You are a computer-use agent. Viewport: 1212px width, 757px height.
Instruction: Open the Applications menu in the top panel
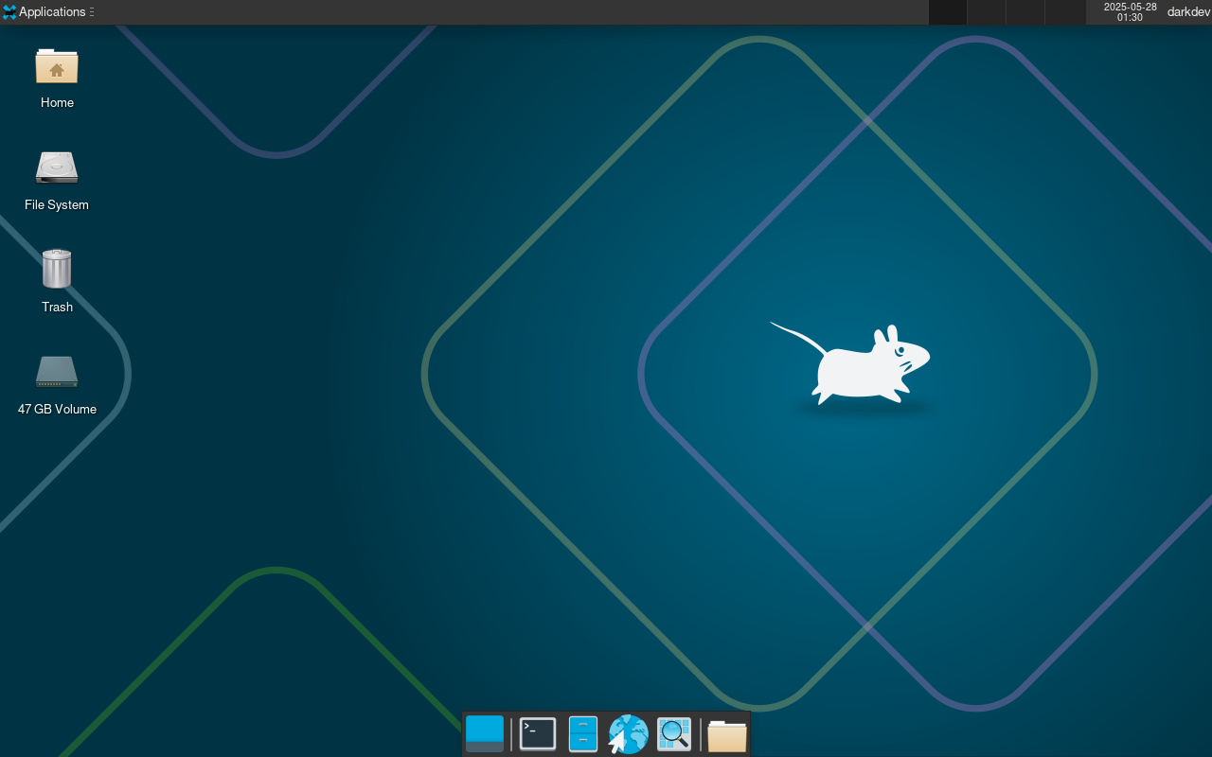pos(47,12)
